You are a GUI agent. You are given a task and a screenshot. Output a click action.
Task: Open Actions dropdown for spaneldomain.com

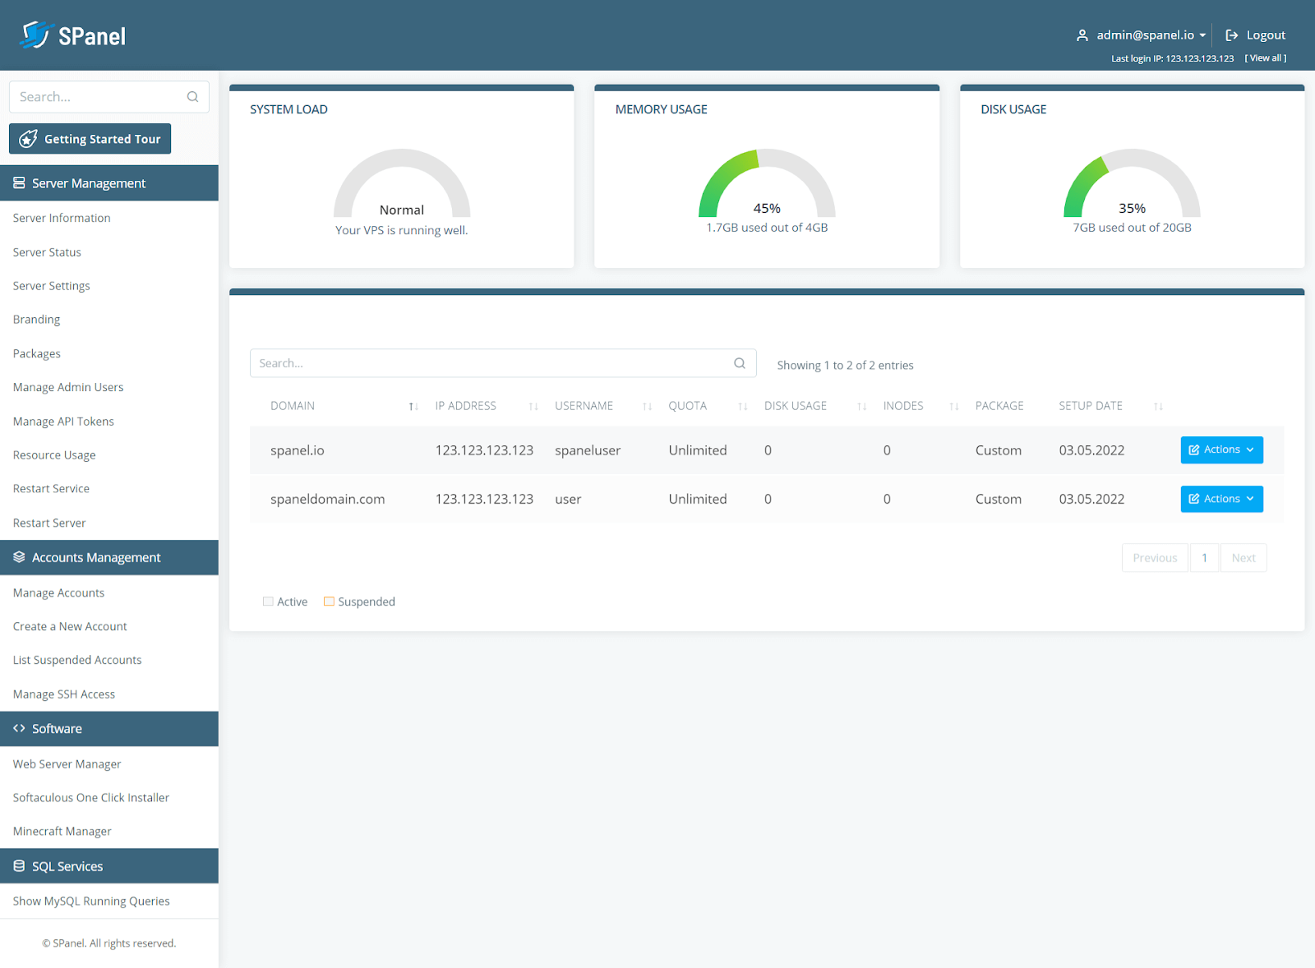(x=1221, y=499)
